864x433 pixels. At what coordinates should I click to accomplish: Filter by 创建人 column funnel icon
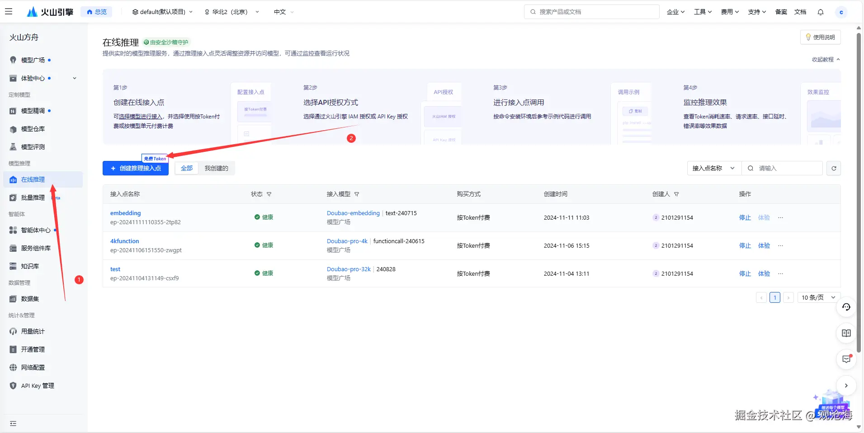click(x=676, y=194)
